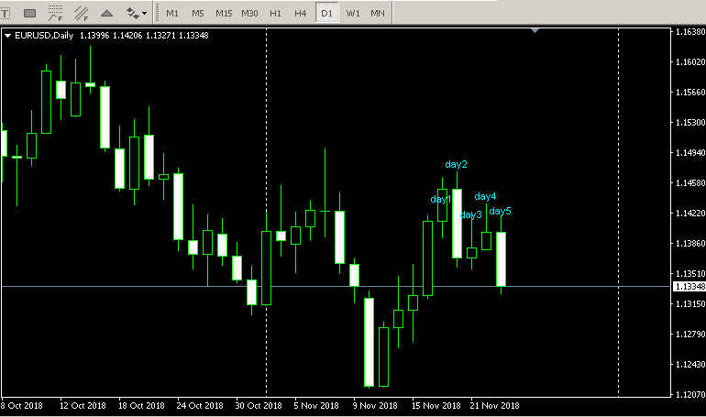Click the 1.13860 price scale label
The image size is (706, 417).
pos(690,244)
